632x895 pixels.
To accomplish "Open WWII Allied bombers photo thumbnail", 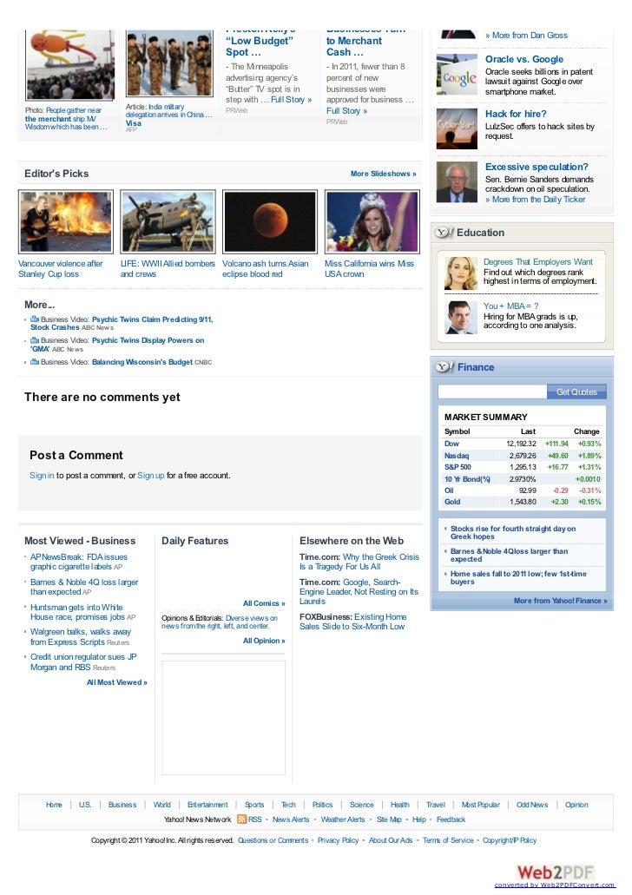I will pyautogui.click(x=168, y=221).
